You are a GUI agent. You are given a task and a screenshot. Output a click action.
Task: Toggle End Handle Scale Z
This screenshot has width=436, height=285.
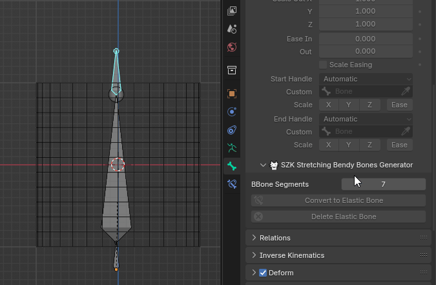pyautogui.click(x=369, y=145)
